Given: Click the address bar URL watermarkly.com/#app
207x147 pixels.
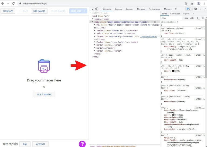Looking at the screenshot, I should point(35,3).
